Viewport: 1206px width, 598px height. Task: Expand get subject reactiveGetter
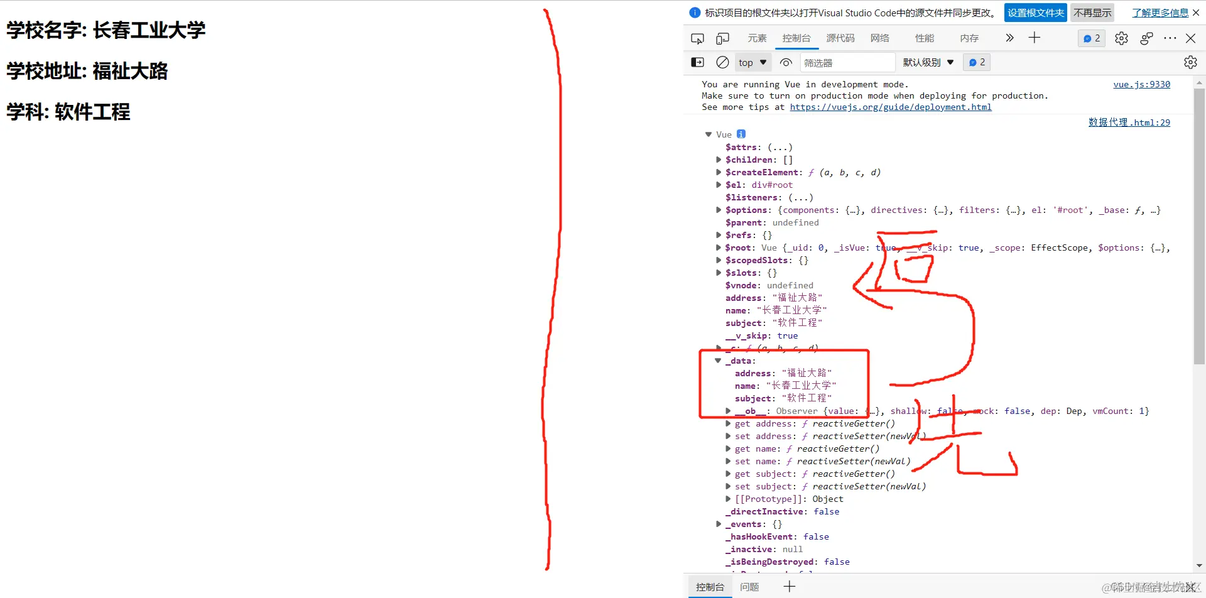[728, 474]
